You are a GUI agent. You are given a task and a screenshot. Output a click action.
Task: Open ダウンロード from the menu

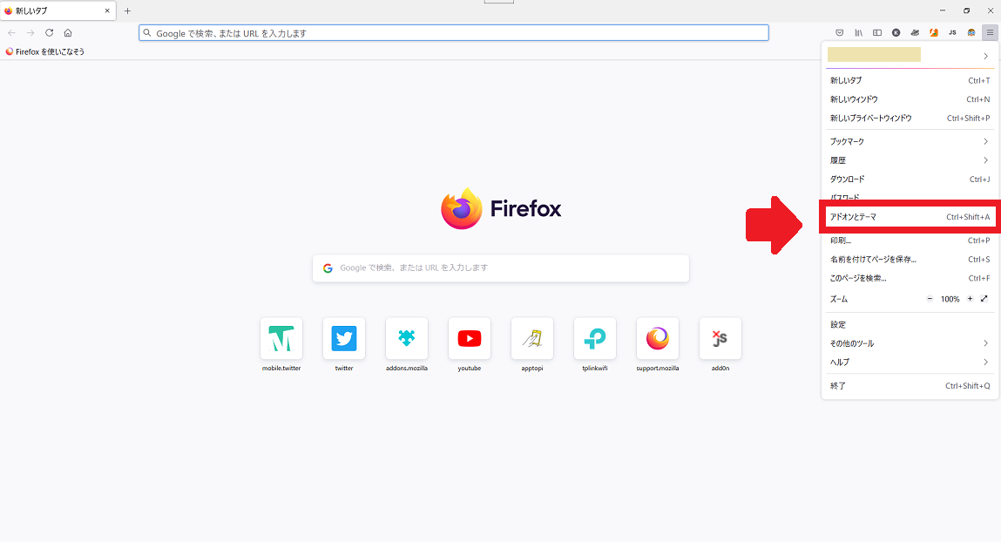point(910,180)
